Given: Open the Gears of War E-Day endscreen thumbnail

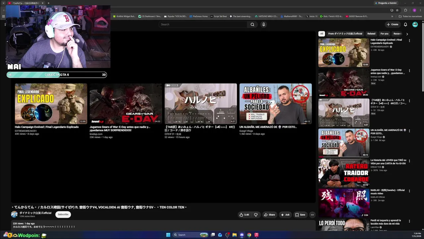Looking at the screenshot, I should [126, 104].
